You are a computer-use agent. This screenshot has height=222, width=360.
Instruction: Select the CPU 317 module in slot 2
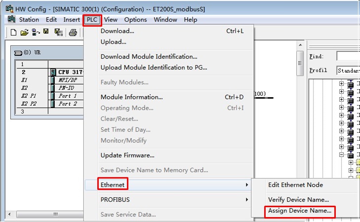pos(67,72)
